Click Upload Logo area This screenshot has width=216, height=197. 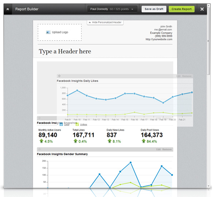(60, 32)
